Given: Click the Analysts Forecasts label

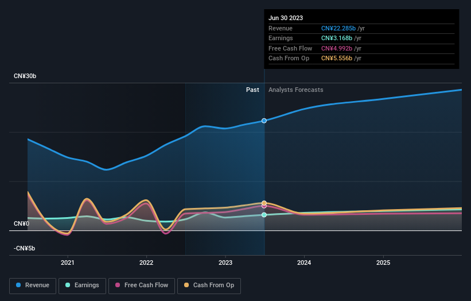Looking at the screenshot, I should 296,90.
